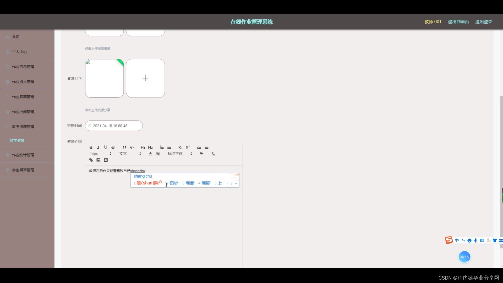The height and width of the screenshot is (283, 503).
Task: Toggle strikethrough formatting
Action: pos(113,147)
